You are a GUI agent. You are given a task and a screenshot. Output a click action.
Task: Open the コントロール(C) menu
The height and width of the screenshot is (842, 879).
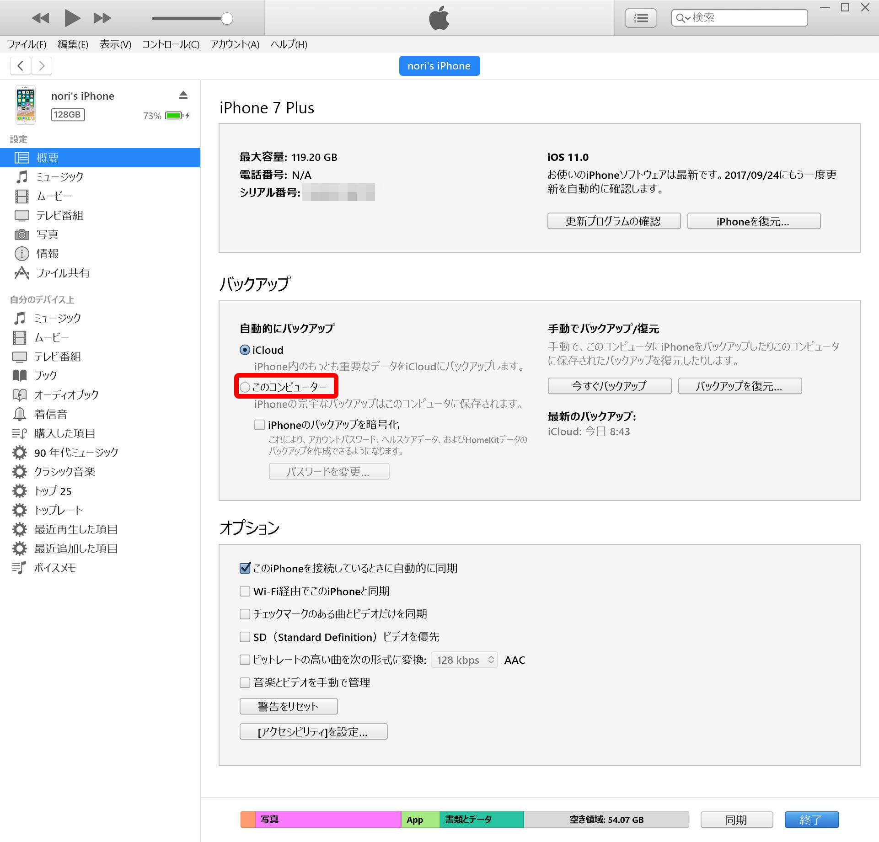click(171, 44)
